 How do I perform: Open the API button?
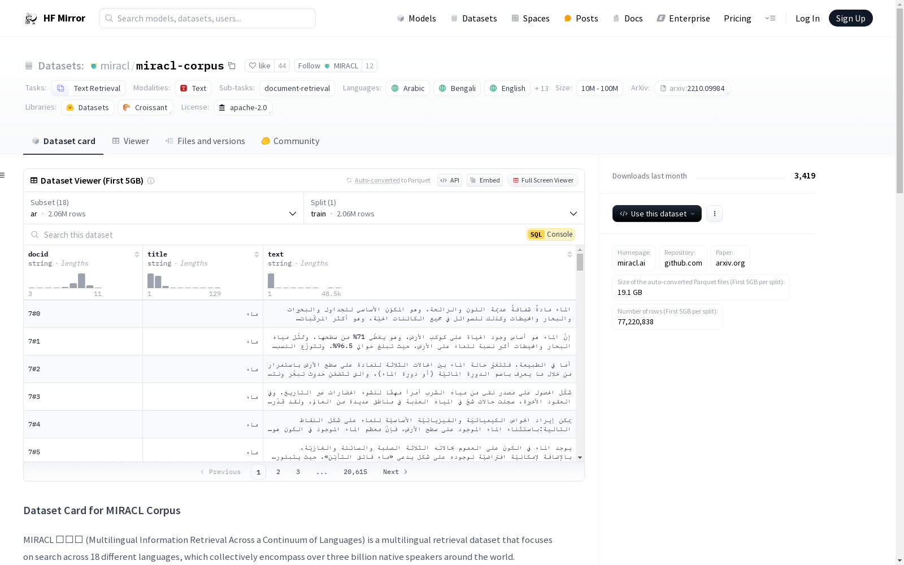tap(450, 180)
